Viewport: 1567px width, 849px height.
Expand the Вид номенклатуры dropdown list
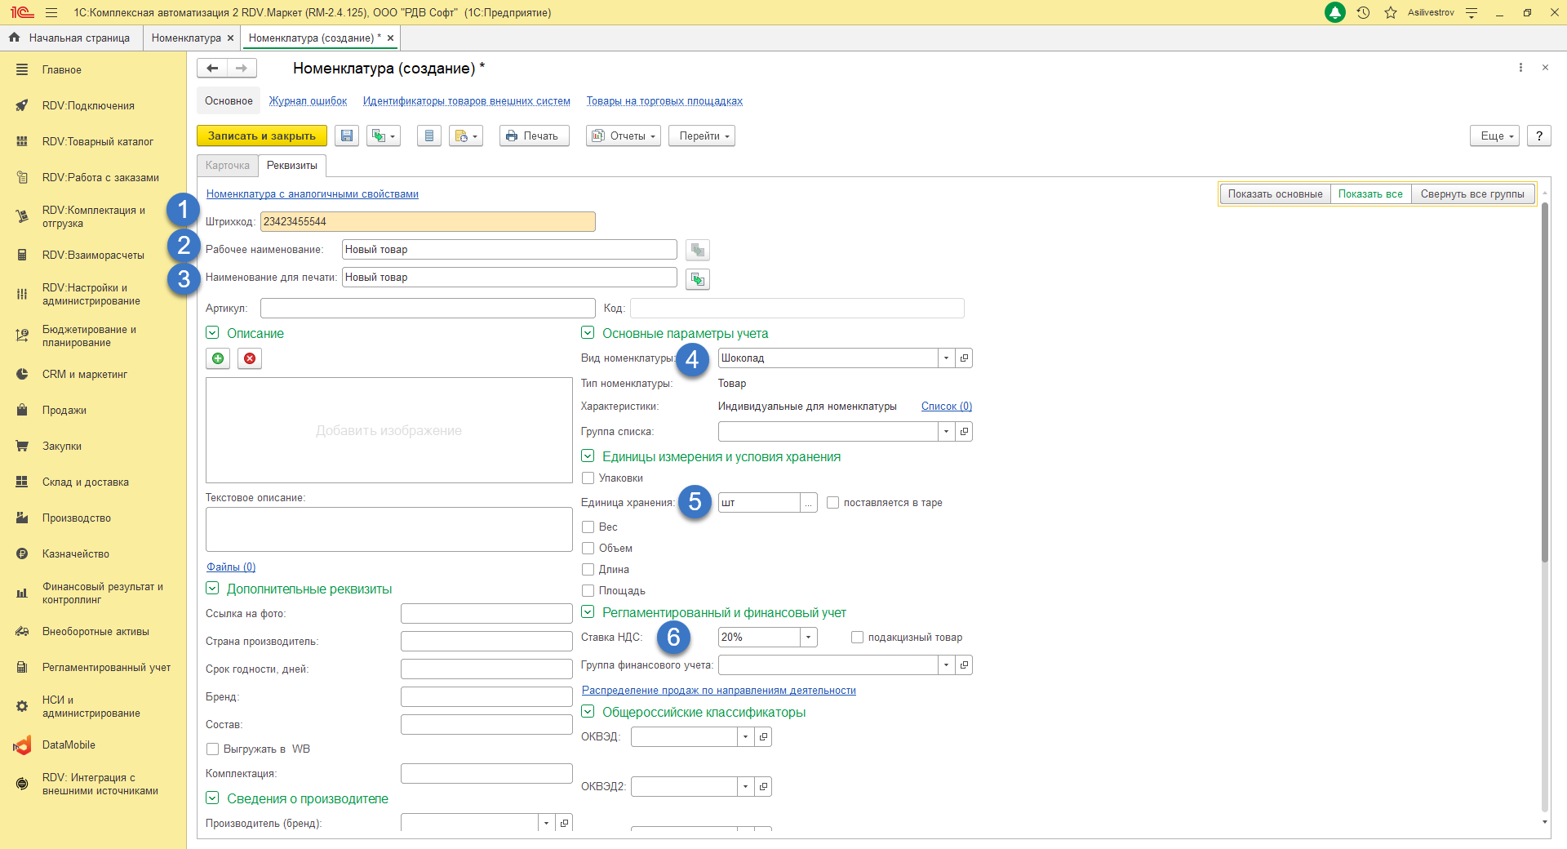point(946,358)
